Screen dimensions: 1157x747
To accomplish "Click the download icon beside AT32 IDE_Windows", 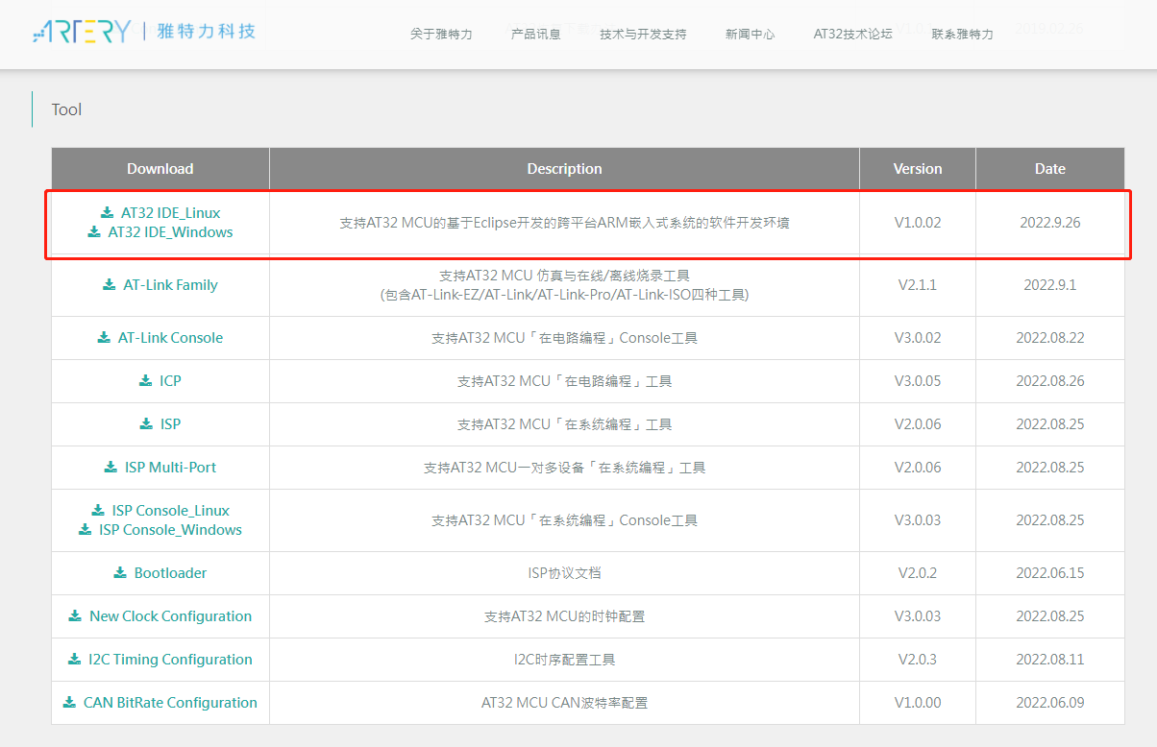I will click(94, 231).
